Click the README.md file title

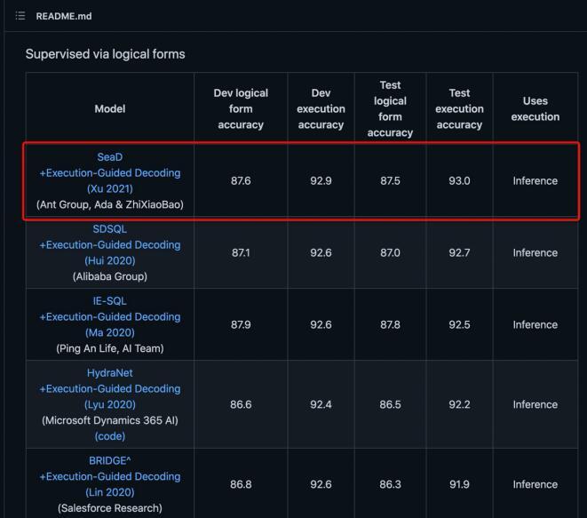[x=63, y=16]
